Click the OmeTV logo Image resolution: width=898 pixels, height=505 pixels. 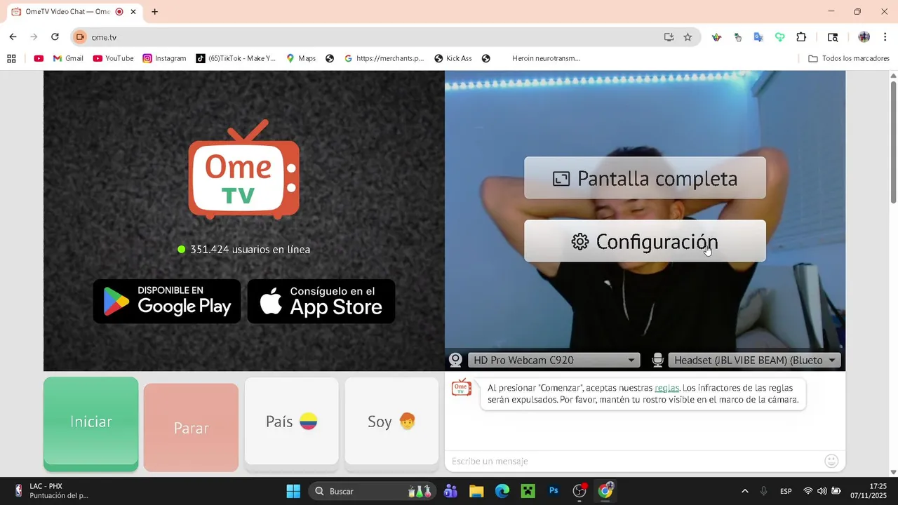coord(243,170)
